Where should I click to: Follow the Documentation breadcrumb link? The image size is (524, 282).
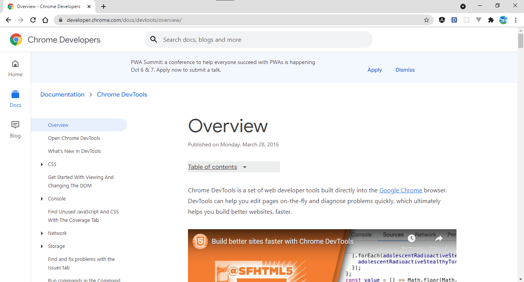pyautogui.click(x=63, y=95)
